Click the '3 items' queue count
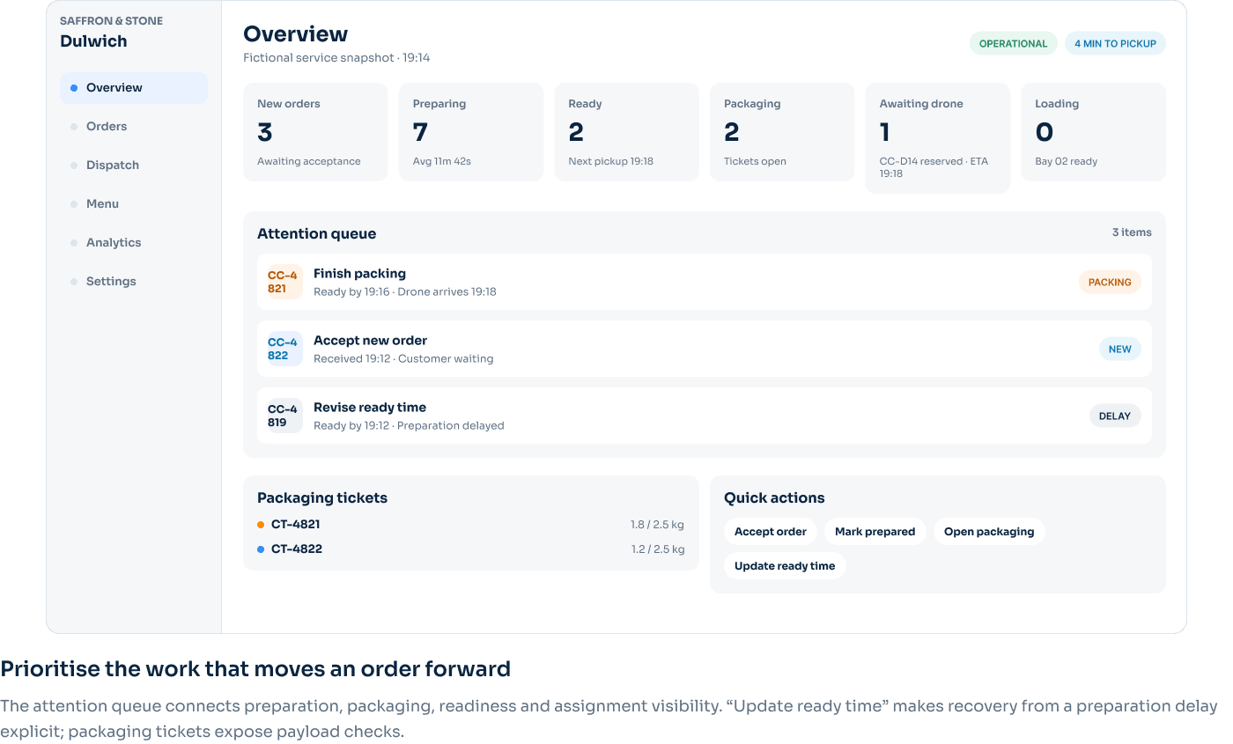 (1132, 232)
